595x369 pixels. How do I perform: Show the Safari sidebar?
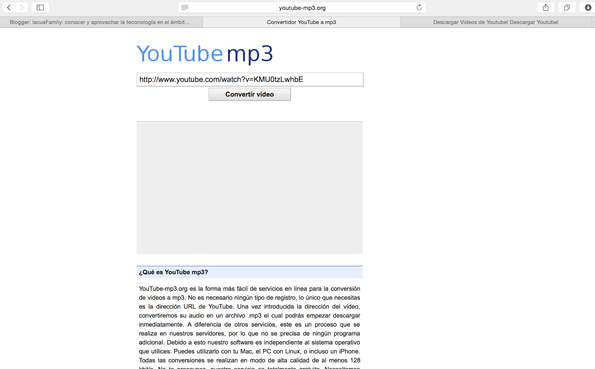click(x=40, y=7)
